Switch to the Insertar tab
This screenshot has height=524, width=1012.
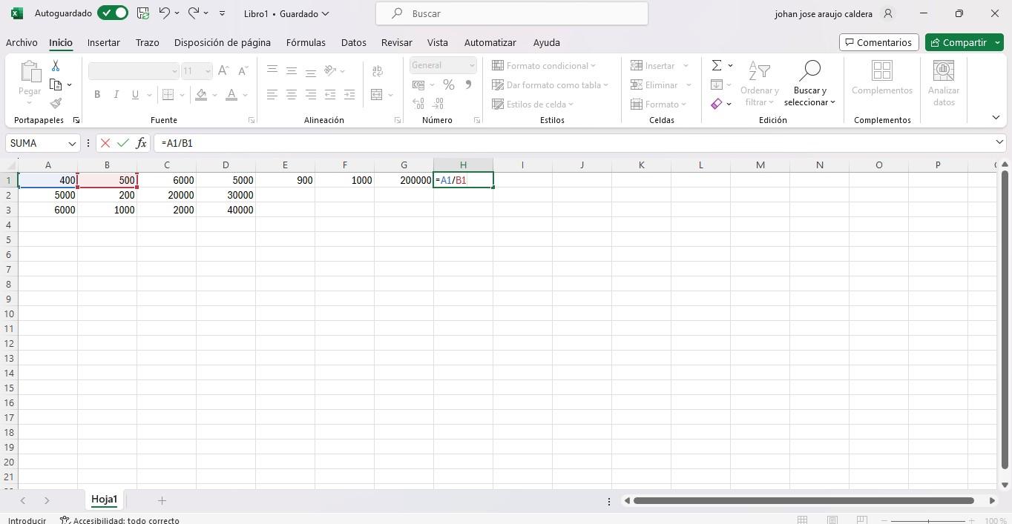click(103, 42)
